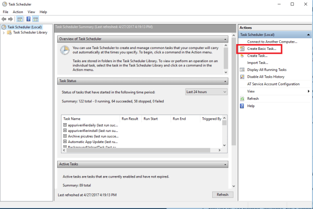This screenshot has width=313, height=209.
Task: Select Create Task... action
Action: pos(257,56)
